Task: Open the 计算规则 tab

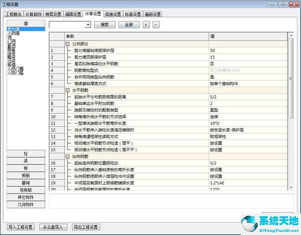Action: point(34,14)
